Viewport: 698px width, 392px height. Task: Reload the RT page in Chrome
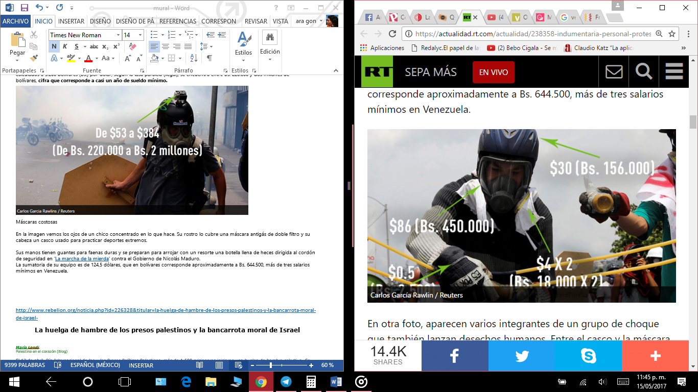pos(392,34)
